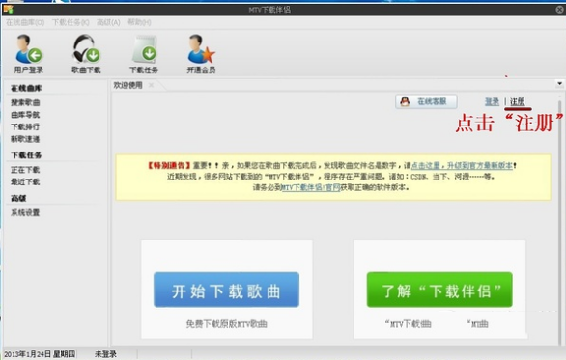Open 系统设置 in the sidebar
Viewport: 566px width, 360px height.
[x=25, y=212]
